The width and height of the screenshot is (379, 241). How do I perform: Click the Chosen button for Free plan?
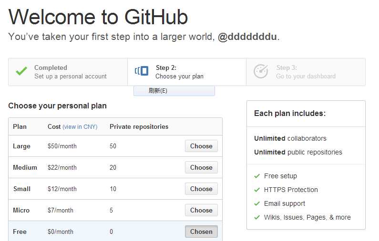point(201,231)
